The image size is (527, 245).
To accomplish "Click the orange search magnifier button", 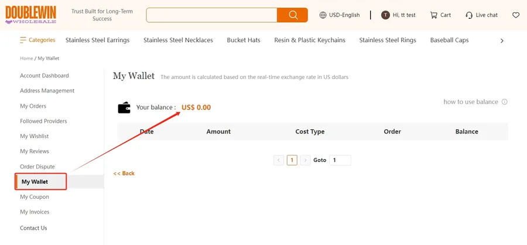I will coord(292,15).
